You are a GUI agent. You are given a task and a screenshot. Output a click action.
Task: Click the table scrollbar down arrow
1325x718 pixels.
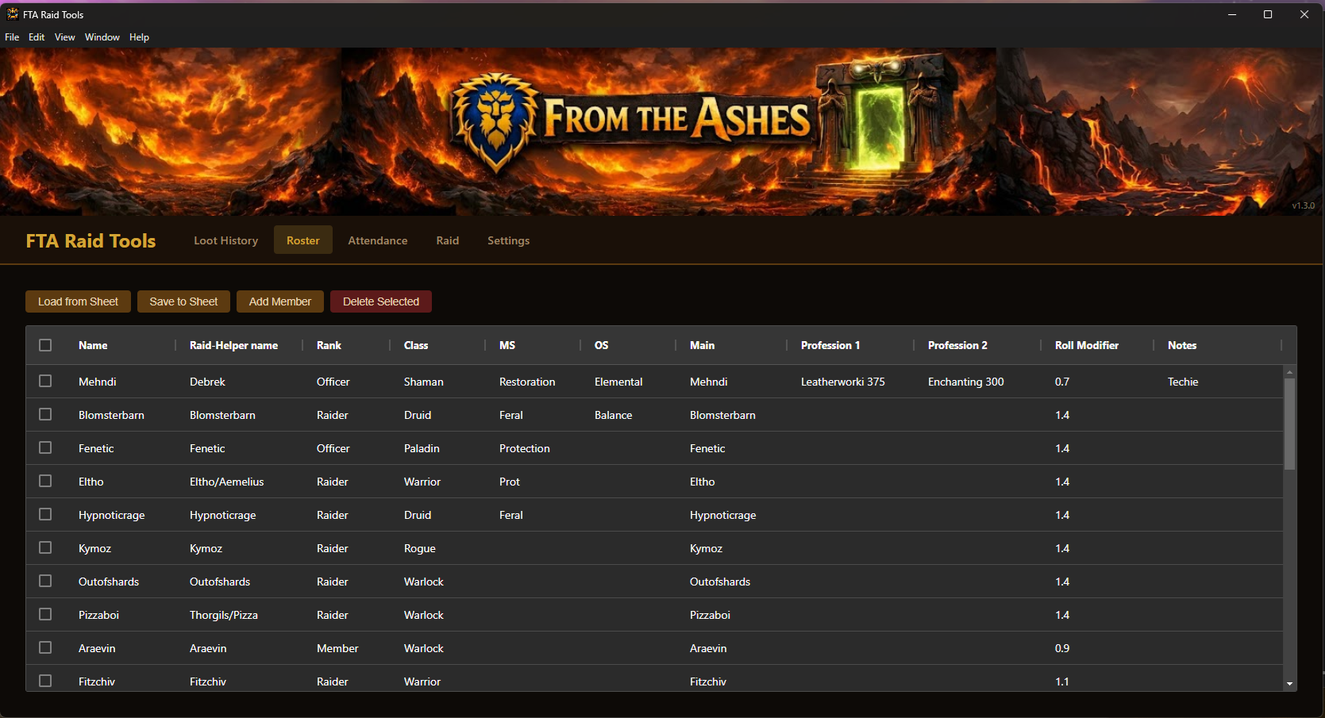click(x=1289, y=684)
